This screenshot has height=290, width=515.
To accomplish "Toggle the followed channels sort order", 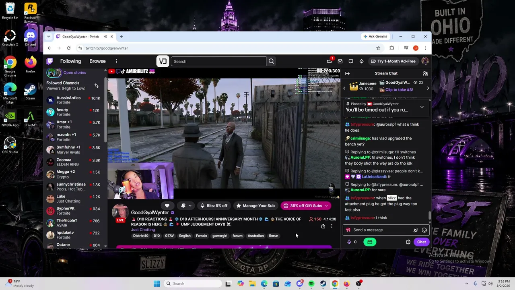I will (97, 86).
